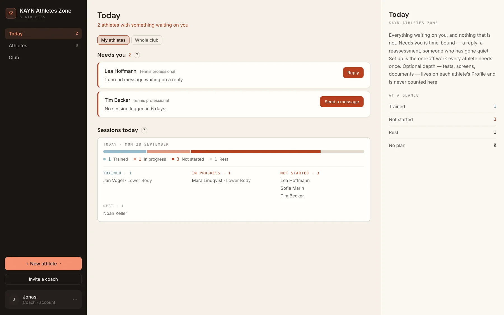Image resolution: width=504 pixels, height=315 pixels.
Task: Click TODAY · MON 28 SEPTEMBER date label
Action: (x=136, y=144)
